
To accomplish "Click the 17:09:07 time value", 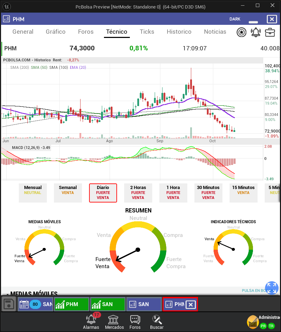I will (x=195, y=48).
